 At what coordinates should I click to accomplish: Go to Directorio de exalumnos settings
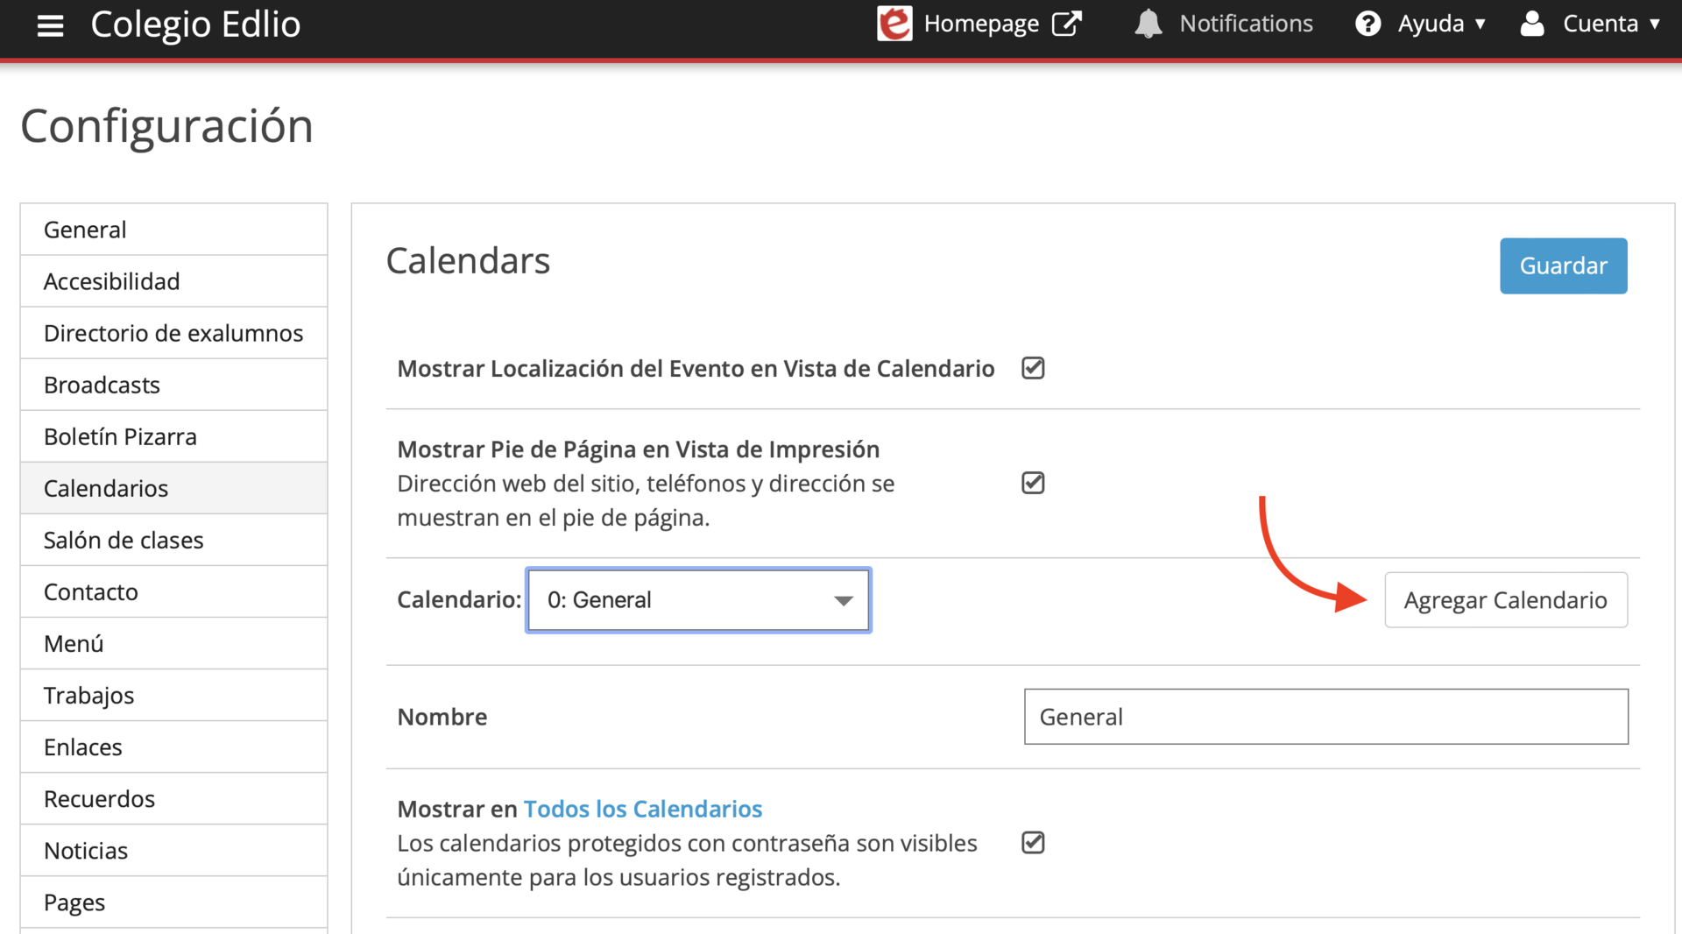pyautogui.click(x=173, y=333)
